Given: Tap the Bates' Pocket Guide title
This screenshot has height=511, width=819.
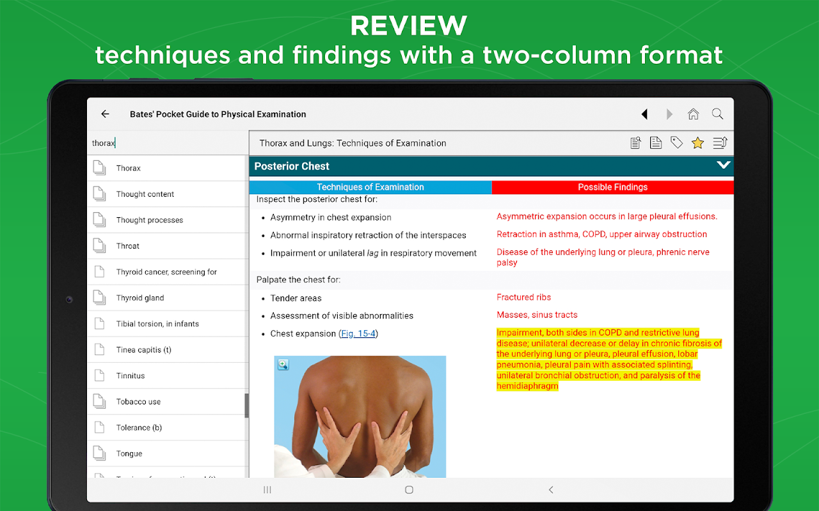Looking at the screenshot, I should [218, 114].
